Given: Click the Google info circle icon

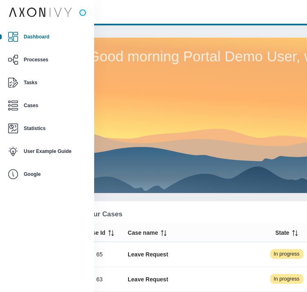Looking at the screenshot, I should [13, 174].
